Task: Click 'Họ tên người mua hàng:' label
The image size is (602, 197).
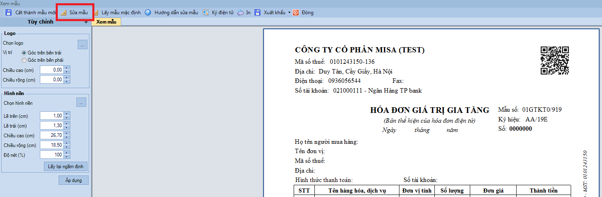Action: (326, 142)
